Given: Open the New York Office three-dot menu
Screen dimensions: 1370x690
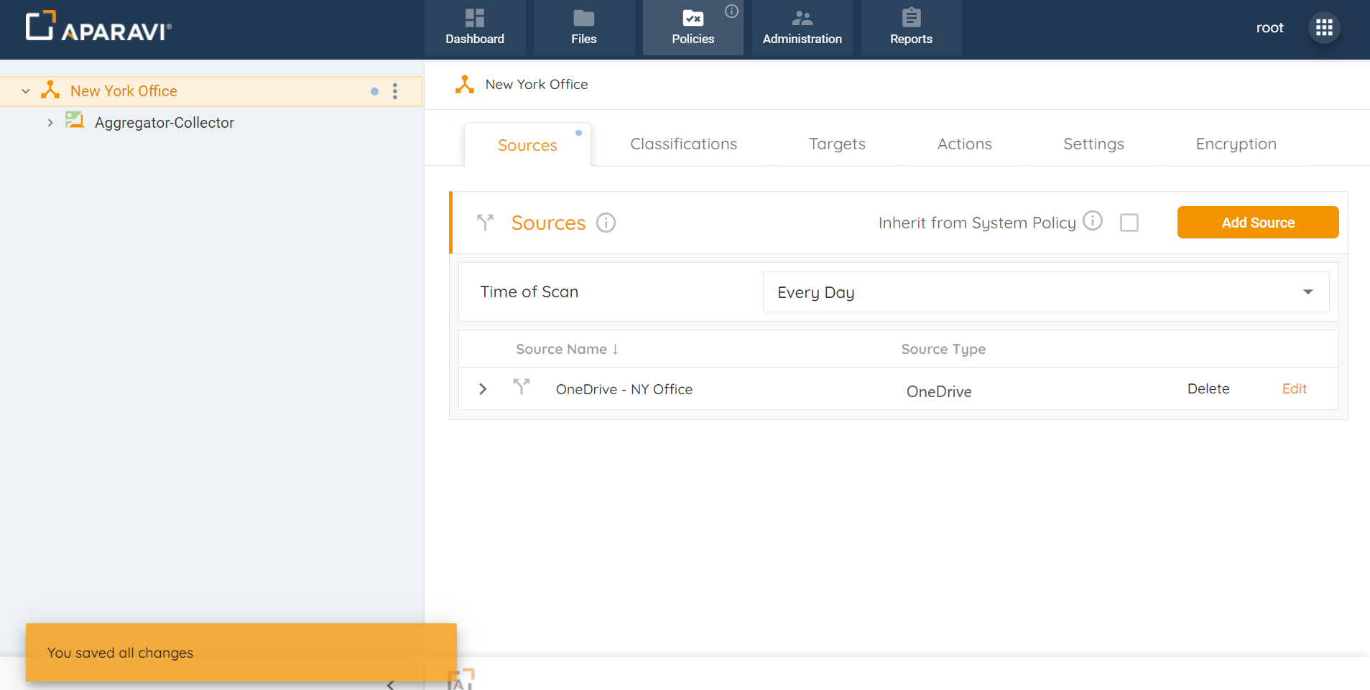Looking at the screenshot, I should coord(395,91).
